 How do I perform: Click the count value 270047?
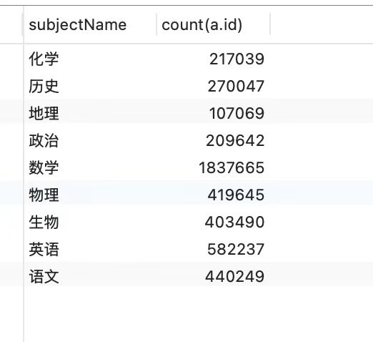click(236, 86)
